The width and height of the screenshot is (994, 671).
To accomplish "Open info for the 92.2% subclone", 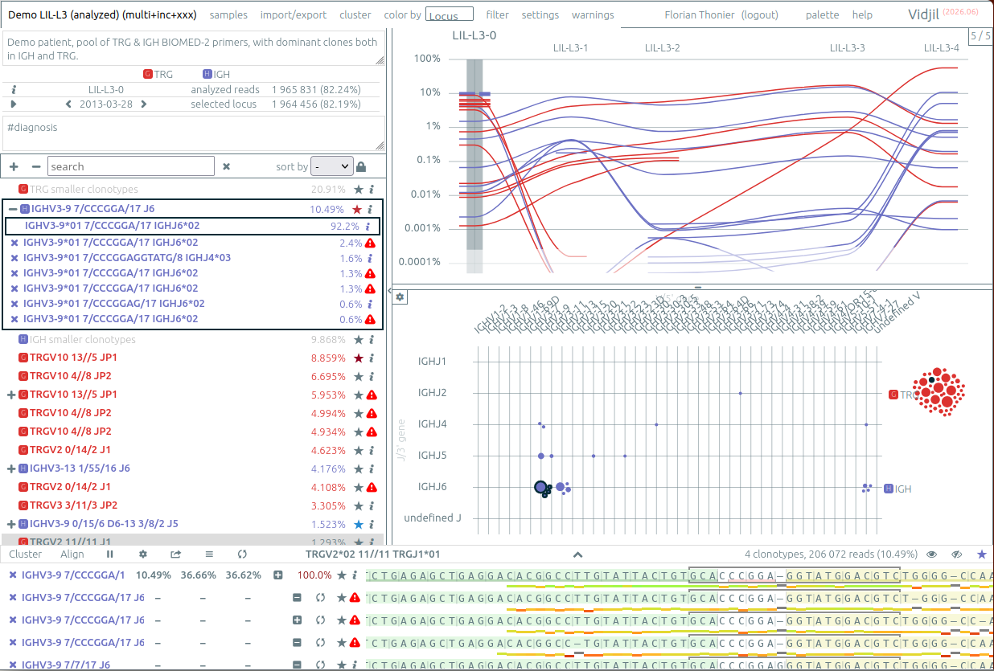I will click(x=369, y=227).
